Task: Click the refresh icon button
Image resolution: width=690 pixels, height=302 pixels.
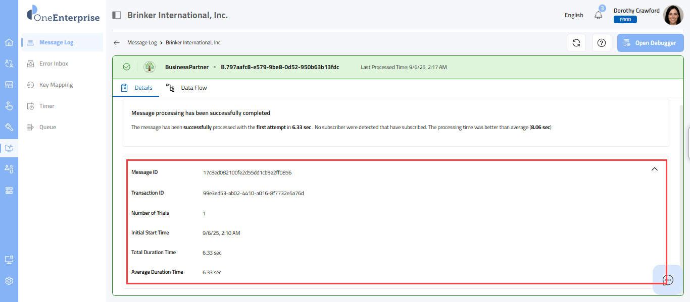Action: coord(576,43)
